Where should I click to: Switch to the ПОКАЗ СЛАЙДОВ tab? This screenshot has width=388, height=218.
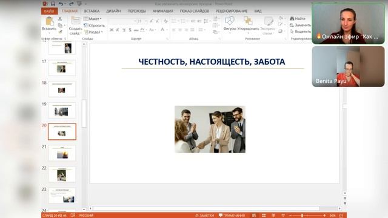tap(195, 11)
